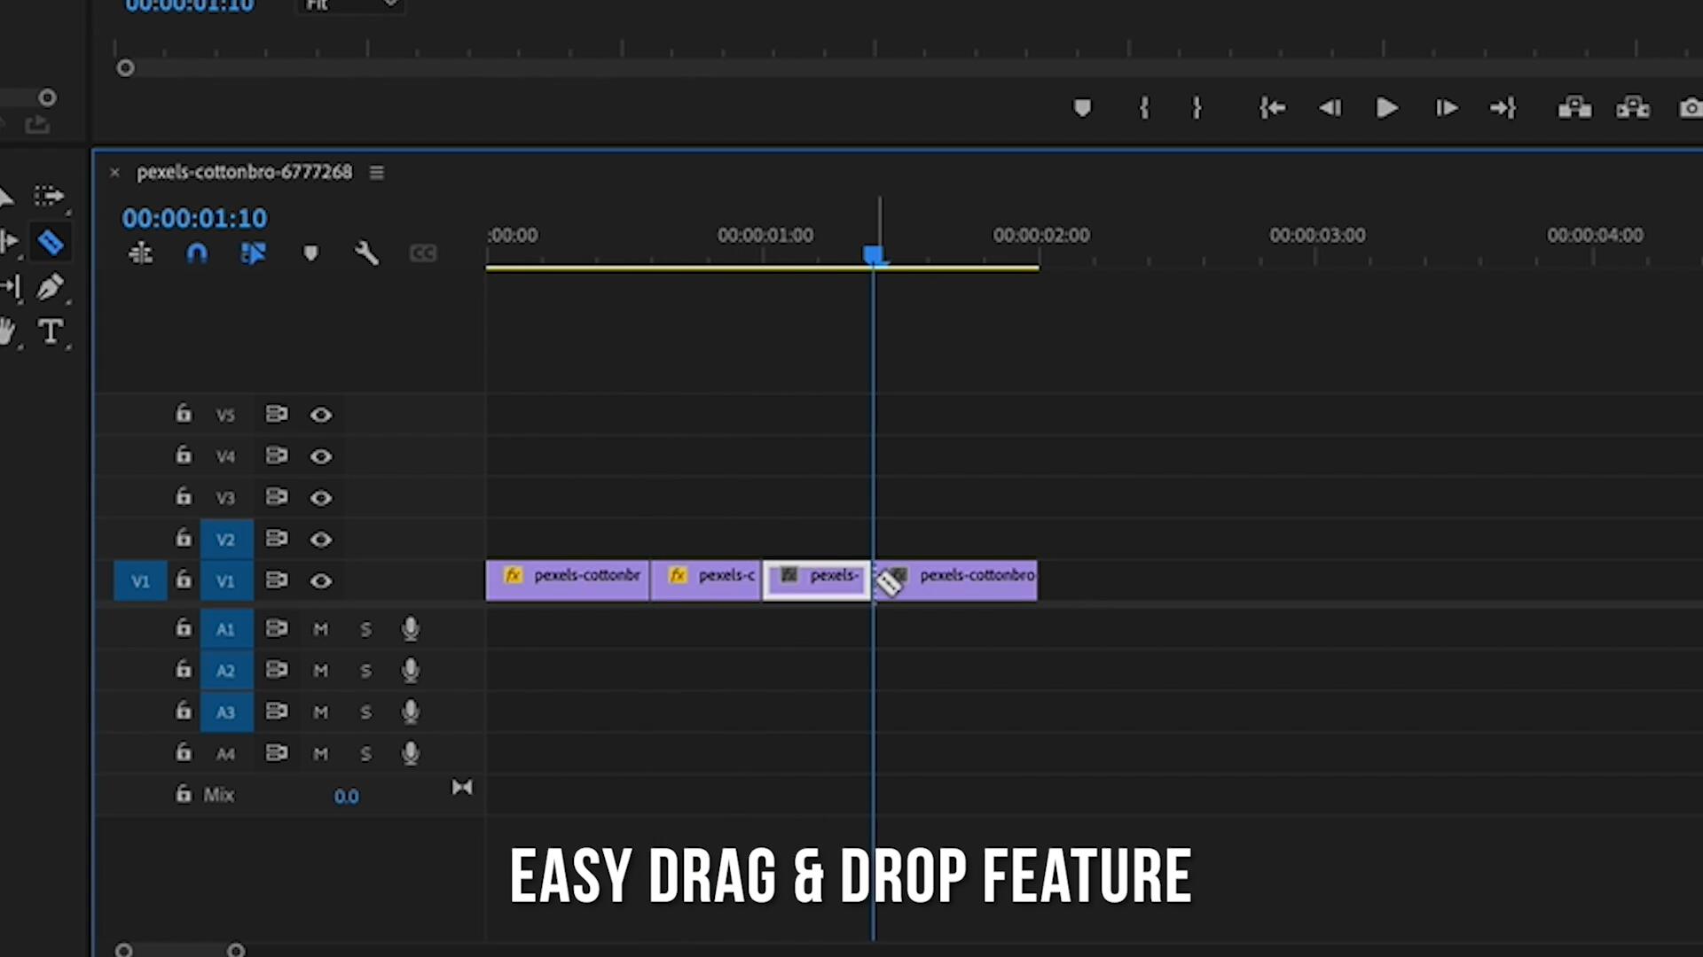Select the last pexels-cottonbro clip
The image size is (1703, 957).
pos(955,580)
